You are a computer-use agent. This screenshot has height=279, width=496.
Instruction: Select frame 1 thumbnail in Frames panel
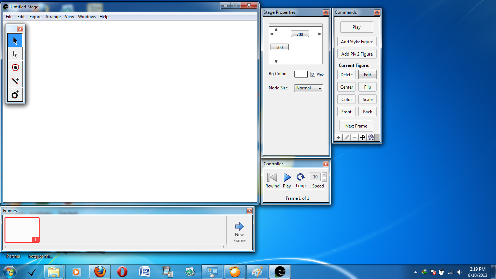click(x=22, y=230)
